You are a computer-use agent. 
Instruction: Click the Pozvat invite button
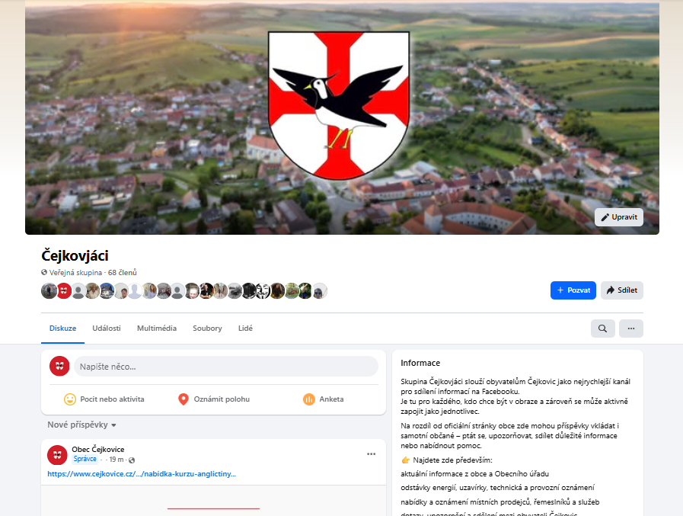pyautogui.click(x=573, y=290)
